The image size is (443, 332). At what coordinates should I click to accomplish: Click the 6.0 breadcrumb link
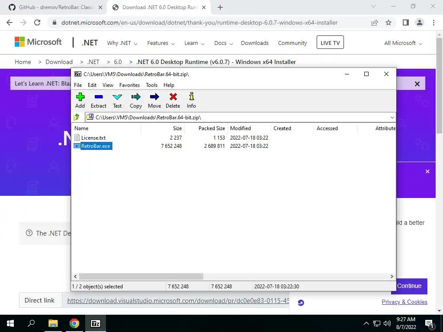(118, 62)
